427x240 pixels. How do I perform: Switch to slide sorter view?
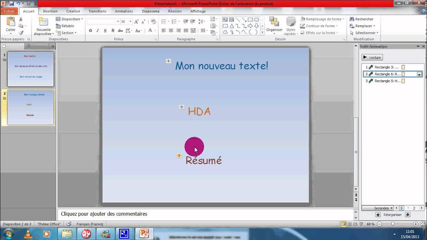[x=349, y=224]
